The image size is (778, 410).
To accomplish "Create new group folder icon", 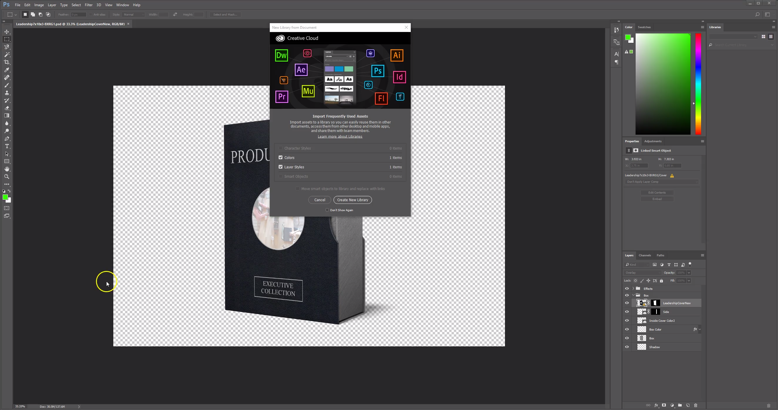I will [680, 405].
